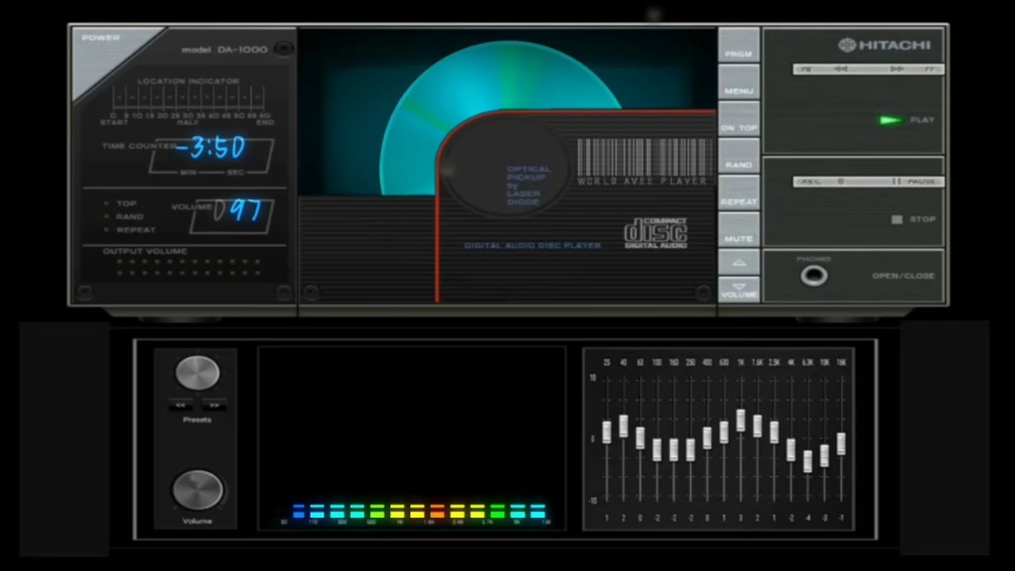This screenshot has height=571, width=1015.
Task: Click the FF fast-forward control
Action: [x=929, y=70]
